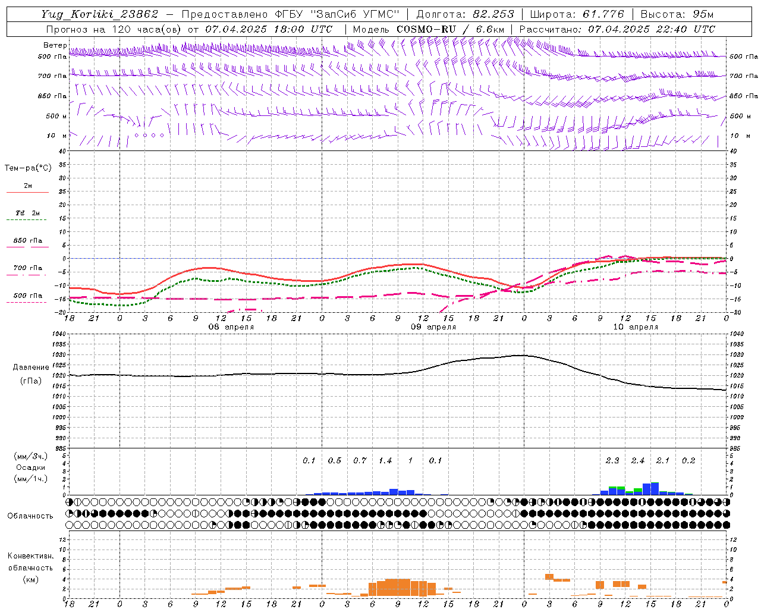This screenshot has width=761, height=609.
Task: Click the '(мм/1ч.)' units label
Action: pos(31,479)
